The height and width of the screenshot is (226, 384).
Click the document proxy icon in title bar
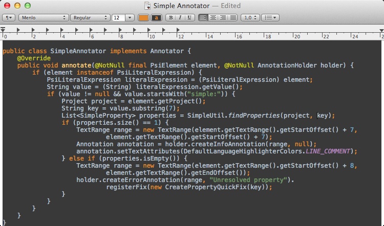(x=147, y=6)
